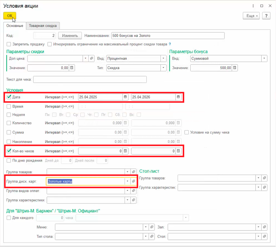276x247 pixels.
Task: Enable the Запретить продажу checkbox
Action: [x=9, y=44]
